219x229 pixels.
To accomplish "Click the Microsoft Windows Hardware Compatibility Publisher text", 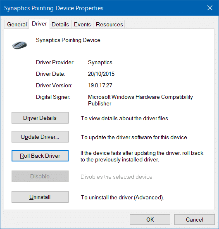I will tap(140, 100).
